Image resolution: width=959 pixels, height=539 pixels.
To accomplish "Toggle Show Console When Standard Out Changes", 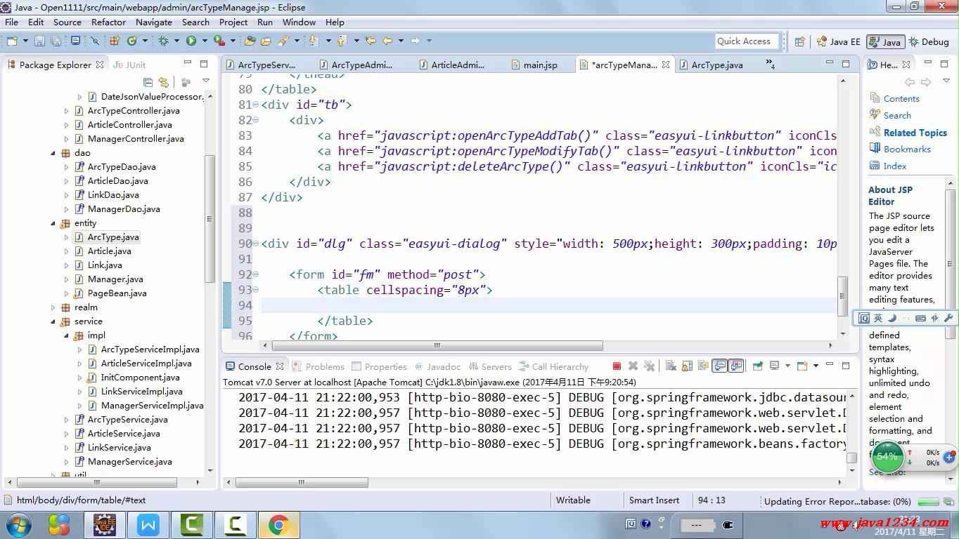I will tap(719, 366).
